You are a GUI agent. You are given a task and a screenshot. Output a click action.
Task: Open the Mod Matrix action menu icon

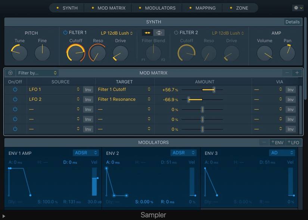coord(10,73)
